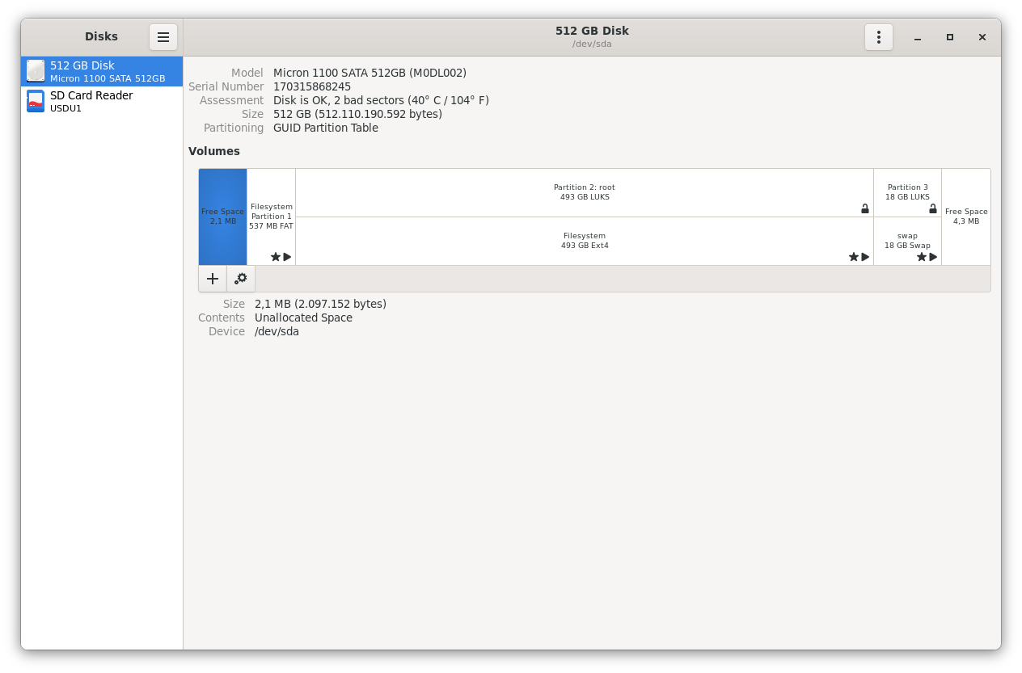This screenshot has height=673, width=1022.
Task: Click the mount triangle on swap partition
Action: [x=933, y=257]
